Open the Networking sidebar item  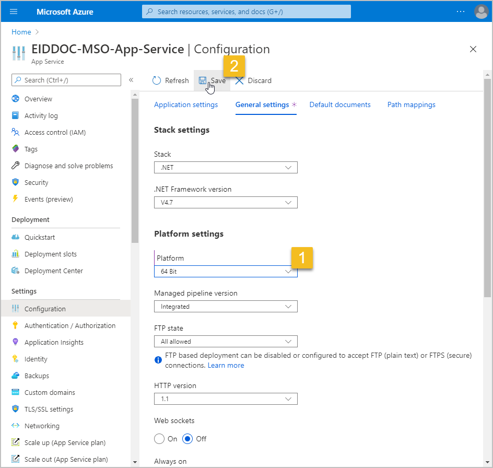tap(42, 426)
